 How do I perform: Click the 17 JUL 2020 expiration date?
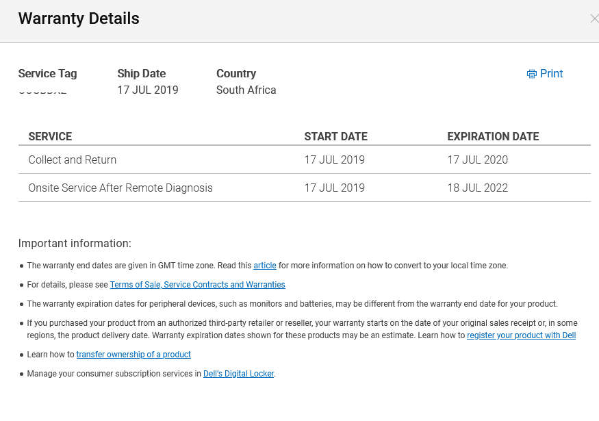(x=477, y=160)
